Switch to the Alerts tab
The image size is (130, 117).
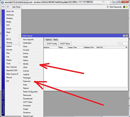[x=56, y=40]
